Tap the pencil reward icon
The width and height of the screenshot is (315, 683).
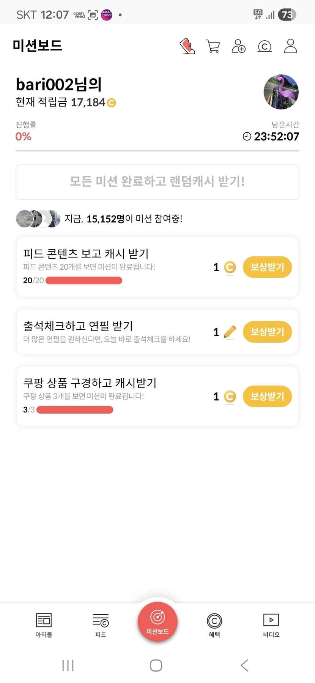[230, 332]
